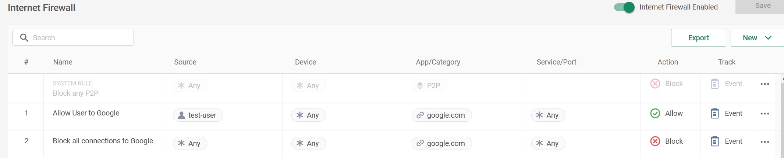784x158 pixels.
Task: Click the Event track icon in rule 1
Action: click(714, 113)
